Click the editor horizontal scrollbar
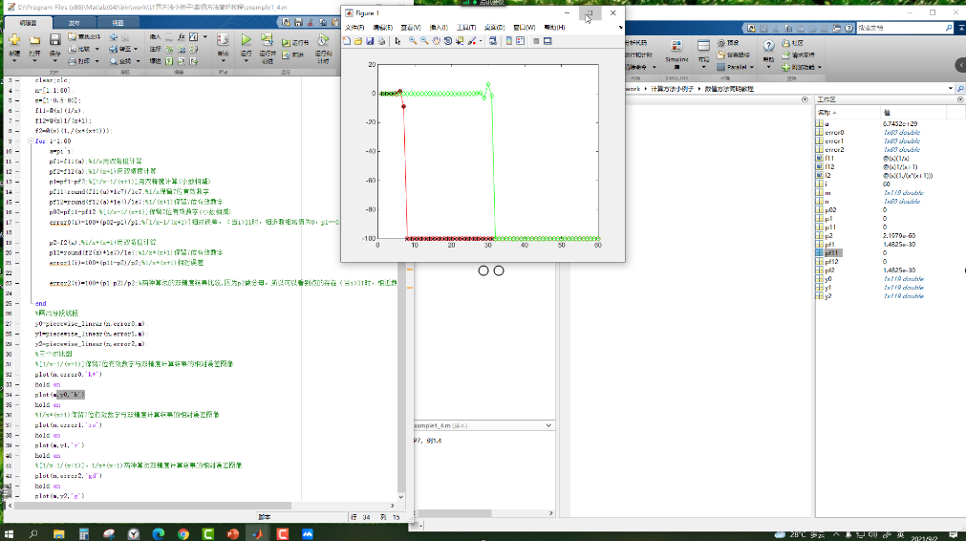The image size is (966, 541). 203,506
